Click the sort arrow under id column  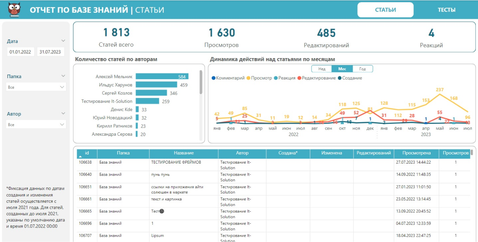tap(80, 157)
